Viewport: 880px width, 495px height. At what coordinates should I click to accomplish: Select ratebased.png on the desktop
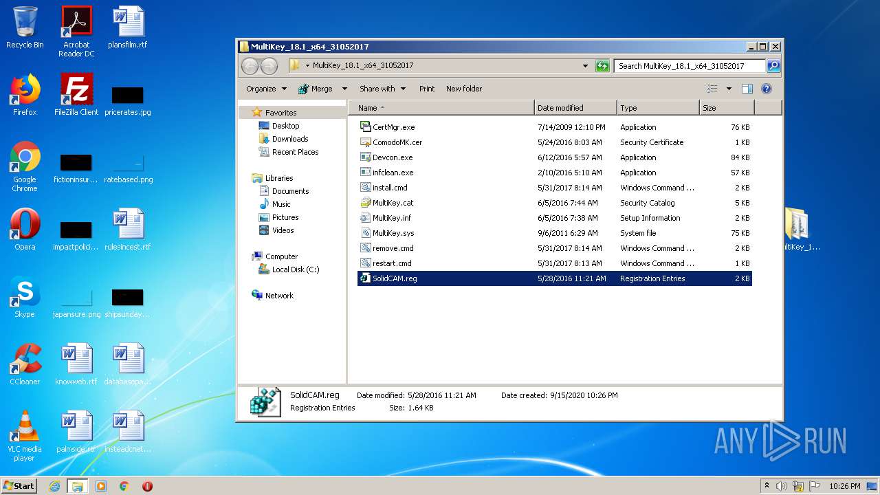(x=128, y=170)
